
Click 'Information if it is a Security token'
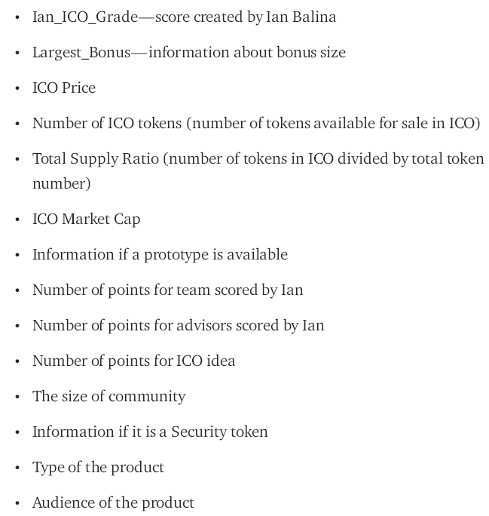150,432
